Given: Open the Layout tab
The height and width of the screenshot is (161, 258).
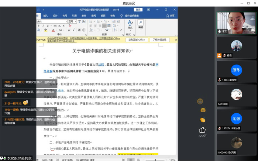Looking at the screenshot, I should pos(65,16).
